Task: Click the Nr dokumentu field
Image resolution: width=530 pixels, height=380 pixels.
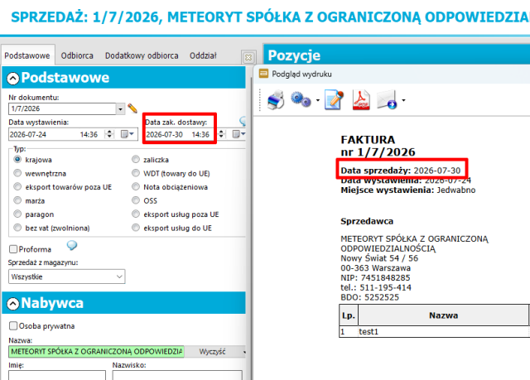Action: 62,108
